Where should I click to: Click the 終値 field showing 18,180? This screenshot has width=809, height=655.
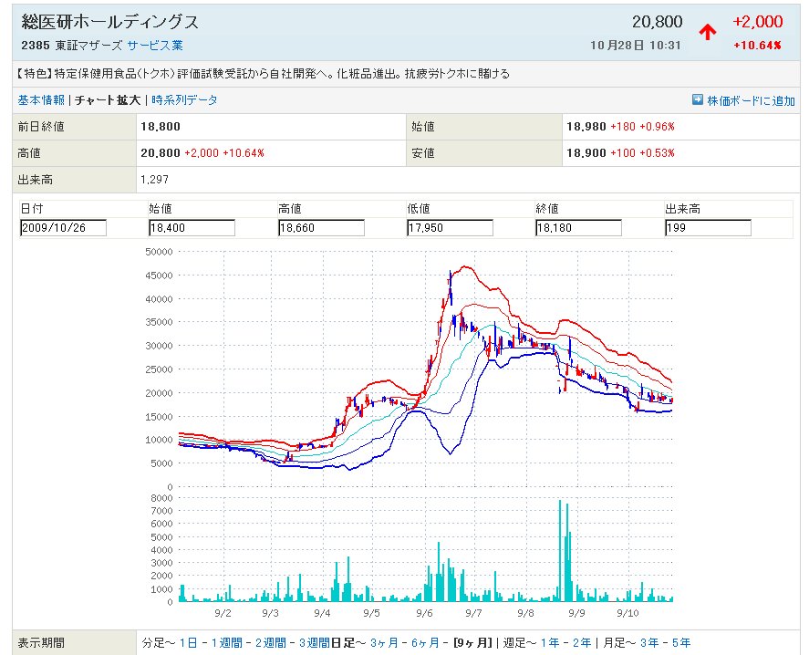pos(579,228)
